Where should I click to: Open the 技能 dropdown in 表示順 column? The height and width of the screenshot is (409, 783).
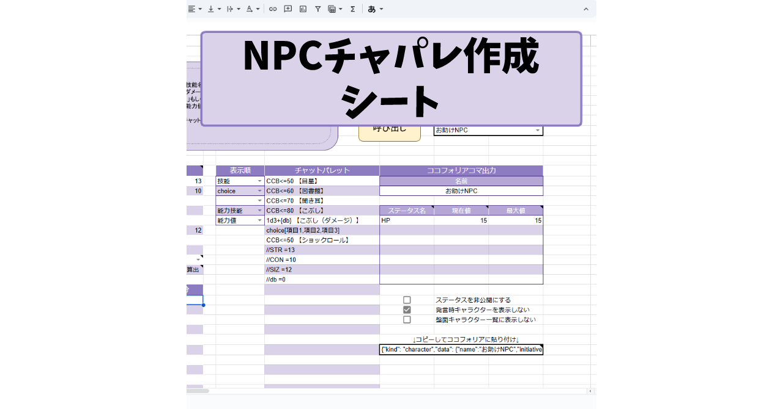point(259,181)
